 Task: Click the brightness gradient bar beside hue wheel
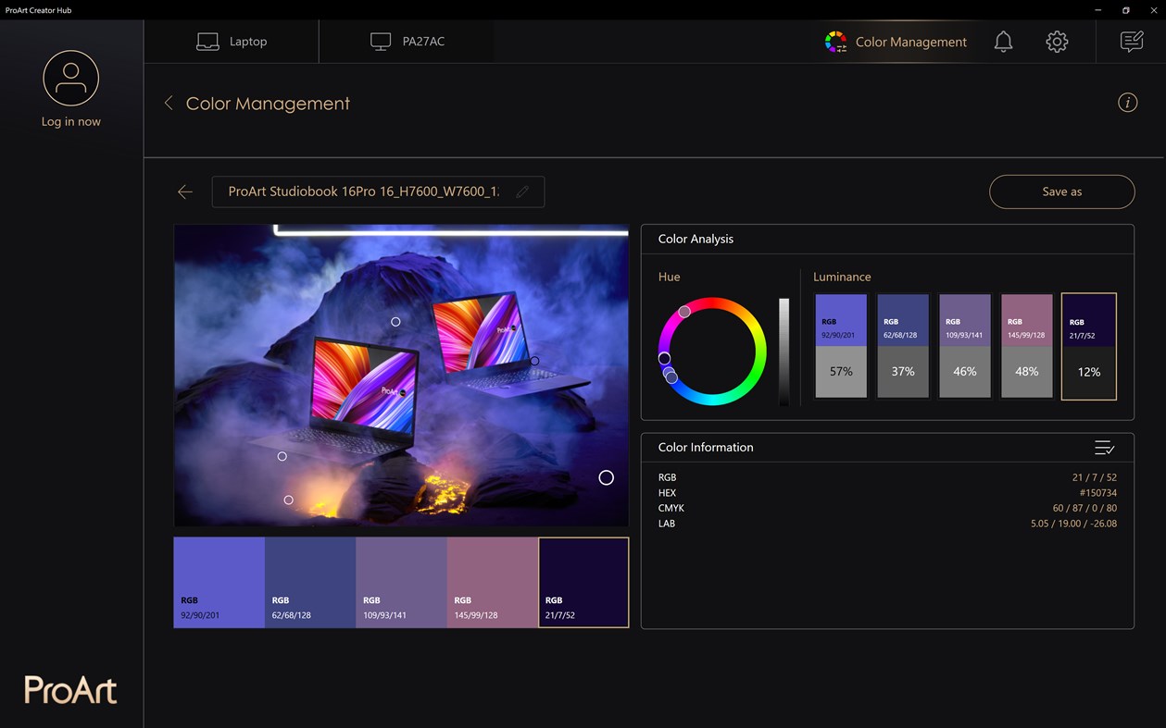point(784,352)
